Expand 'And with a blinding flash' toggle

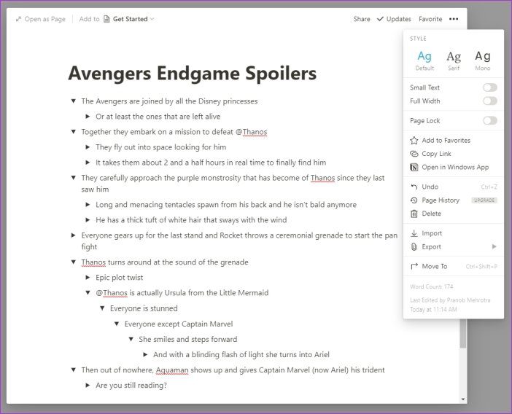point(145,354)
